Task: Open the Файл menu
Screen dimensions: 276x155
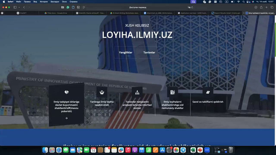Action: (19, 2)
